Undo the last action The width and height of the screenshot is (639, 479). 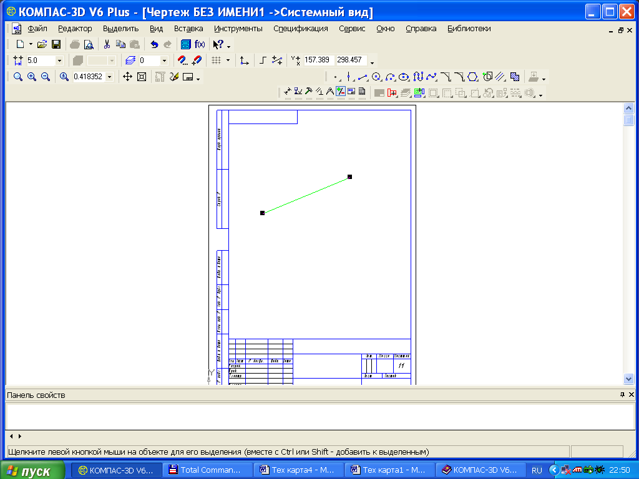click(x=154, y=44)
